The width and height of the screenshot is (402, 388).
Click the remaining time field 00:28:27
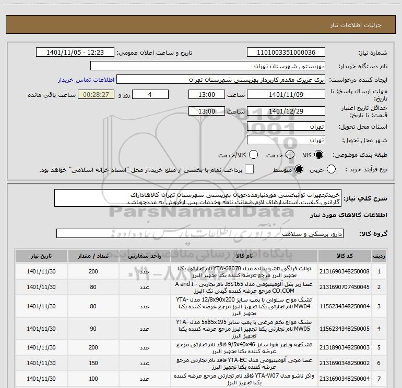[x=96, y=94]
